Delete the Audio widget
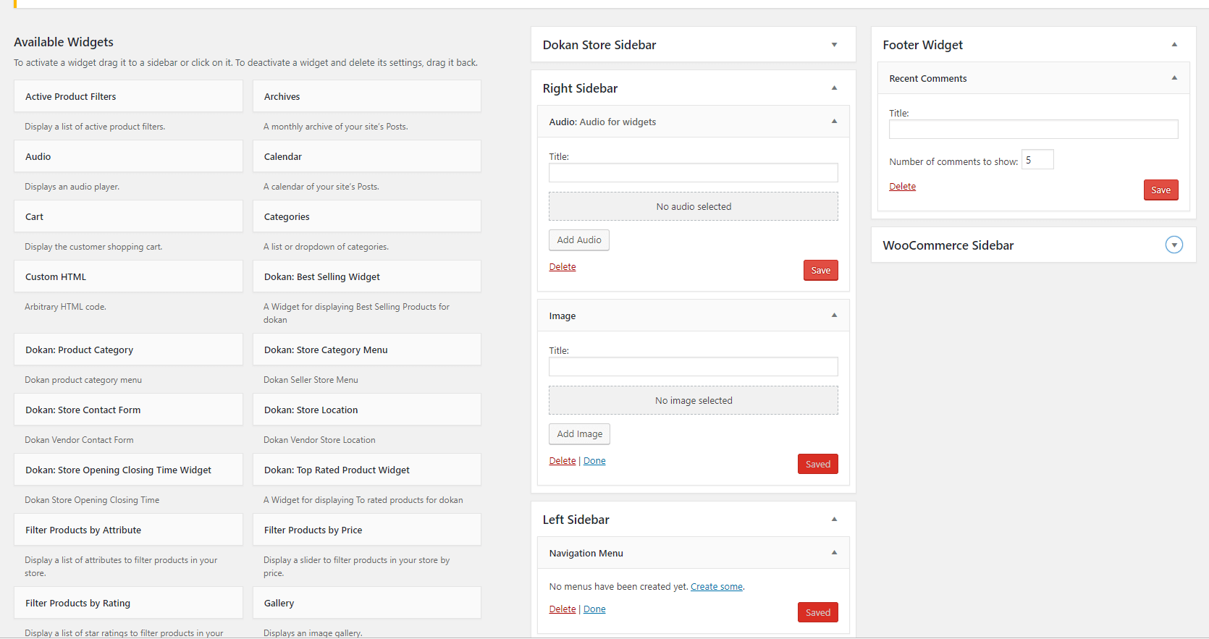The height and width of the screenshot is (639, 1209). [x=563, y=267]
